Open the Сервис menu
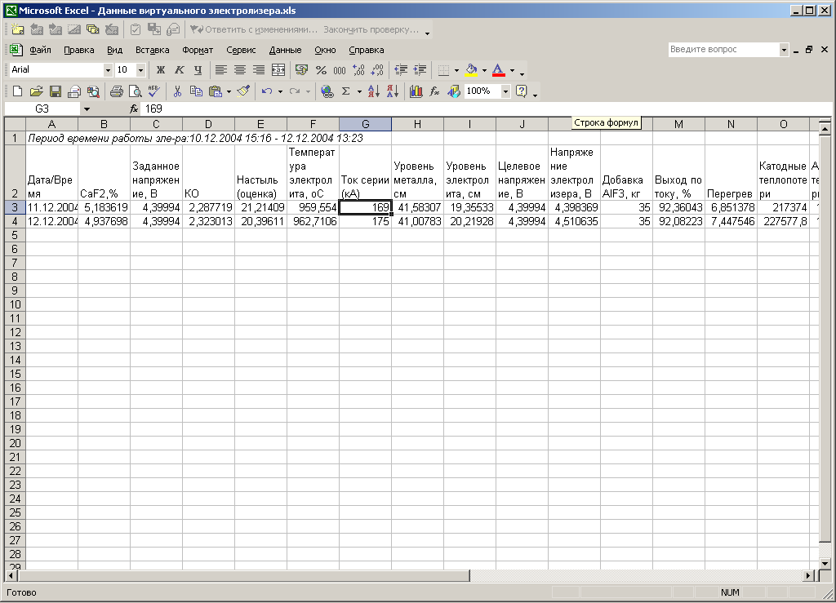The height and width of the screenshot is (603, 836). [241, 50]
